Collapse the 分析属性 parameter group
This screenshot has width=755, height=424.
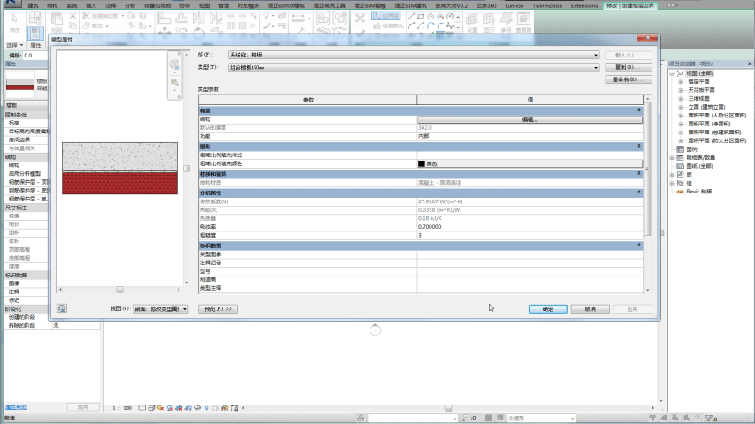[639, 193]
